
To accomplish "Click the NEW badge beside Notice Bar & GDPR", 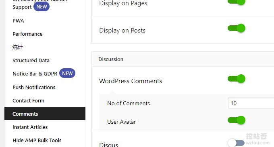I will [67, 73].
